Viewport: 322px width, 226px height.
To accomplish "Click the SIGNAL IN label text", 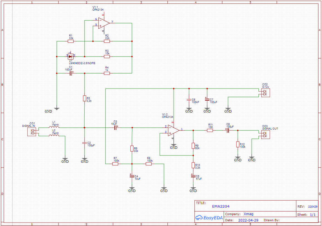I will [28, 126].
